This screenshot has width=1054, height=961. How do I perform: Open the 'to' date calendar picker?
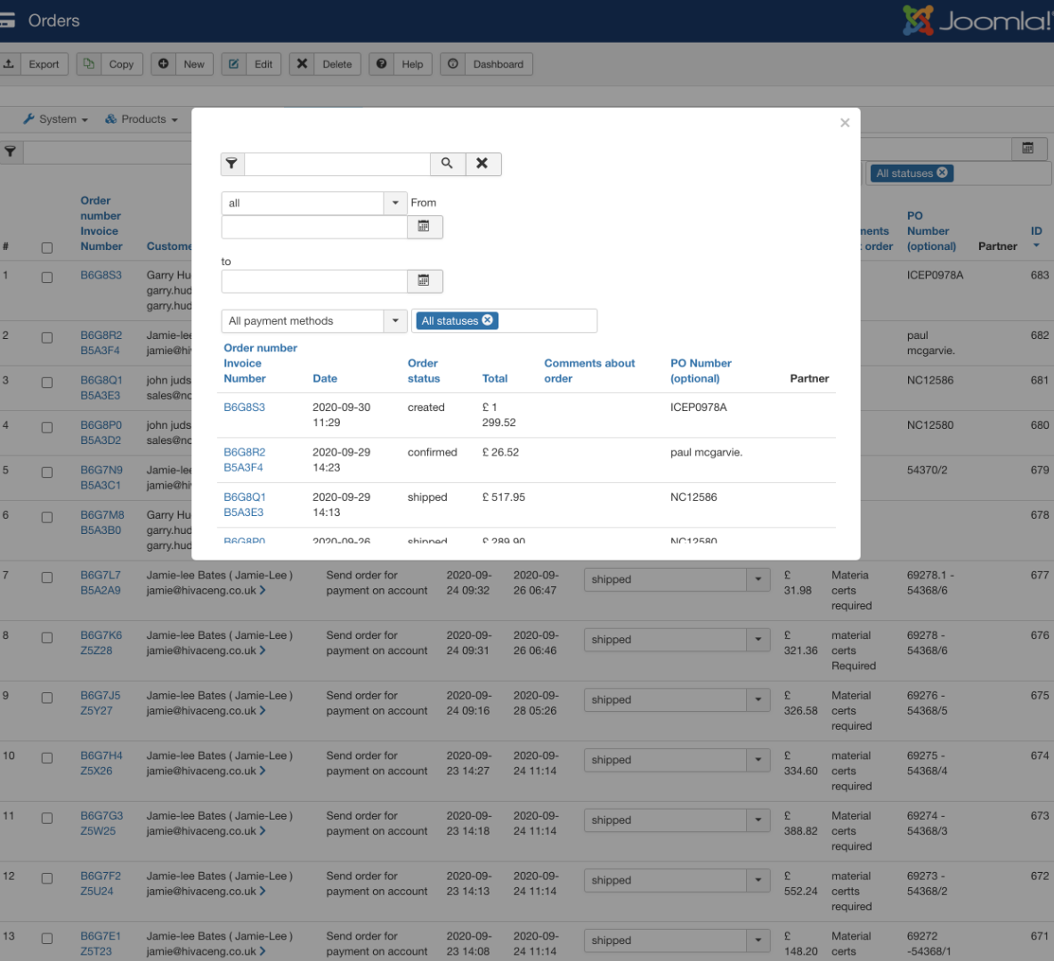click(424, 281)
